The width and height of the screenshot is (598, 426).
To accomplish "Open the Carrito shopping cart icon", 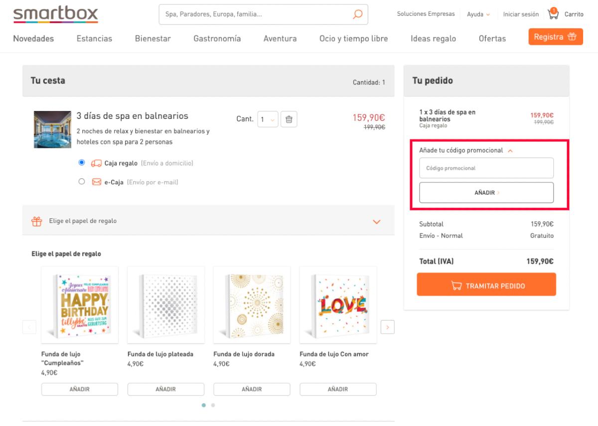I will [x=553, y=14].
